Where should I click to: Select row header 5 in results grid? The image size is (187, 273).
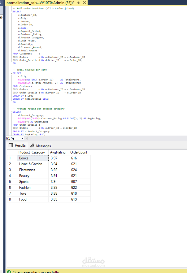[12, 182]
